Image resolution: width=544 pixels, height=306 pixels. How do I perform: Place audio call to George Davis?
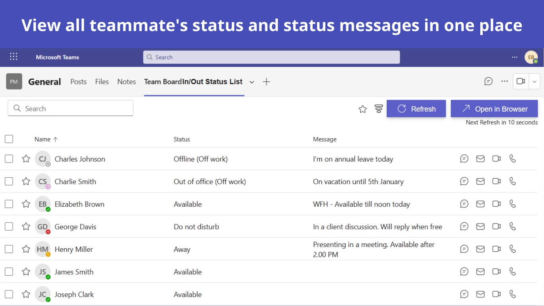tap(513, 226)
